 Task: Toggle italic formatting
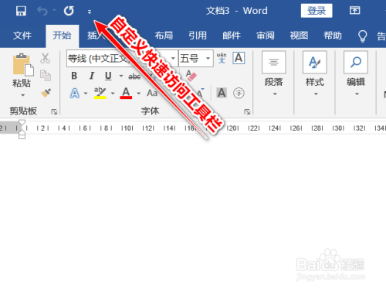coord(92,76)
